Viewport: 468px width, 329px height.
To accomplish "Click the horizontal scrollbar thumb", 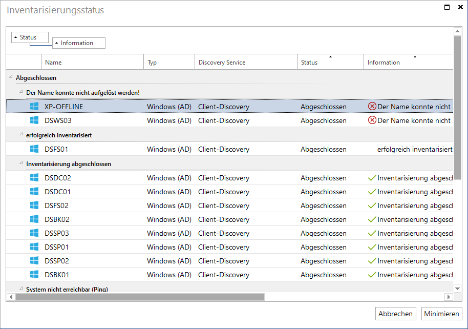I will [140, 297].
